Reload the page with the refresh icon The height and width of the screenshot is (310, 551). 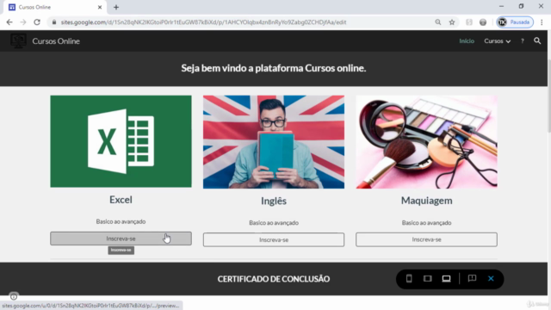[x=37, y=22]
